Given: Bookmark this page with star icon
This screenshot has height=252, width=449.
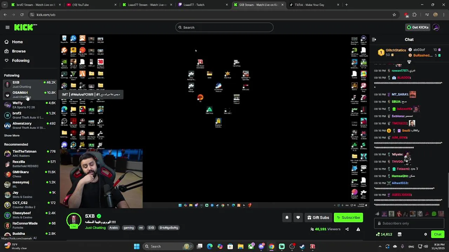Looking at the screenshot, I should [394, 15].
